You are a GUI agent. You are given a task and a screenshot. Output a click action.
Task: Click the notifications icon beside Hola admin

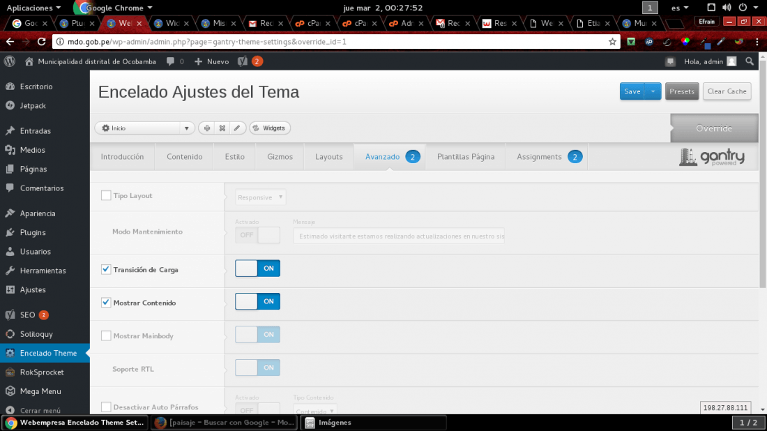click(670, 61)
